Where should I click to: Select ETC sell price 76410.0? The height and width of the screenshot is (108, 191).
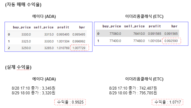click(x=139, y=34)
